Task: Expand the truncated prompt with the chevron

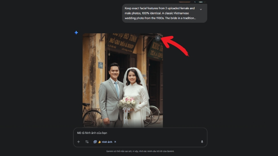Action: [x=201, y=9]
